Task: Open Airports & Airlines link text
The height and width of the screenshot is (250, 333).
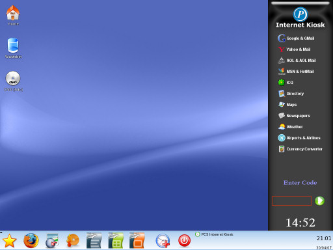Action: point(303,138)
